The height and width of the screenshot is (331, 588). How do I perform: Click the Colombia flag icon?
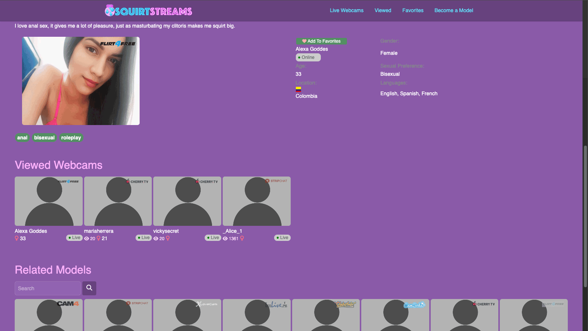coord(298,89)
